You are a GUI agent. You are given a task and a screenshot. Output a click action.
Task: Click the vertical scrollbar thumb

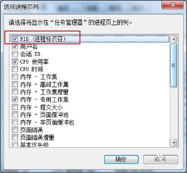point(174,65)
